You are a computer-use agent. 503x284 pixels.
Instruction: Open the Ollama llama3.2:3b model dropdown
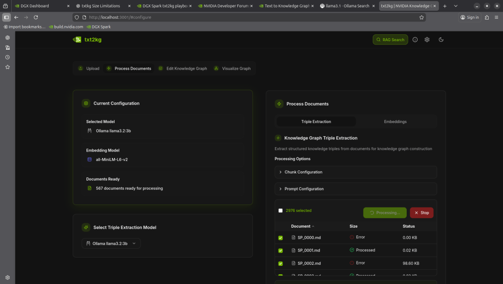(x=111, y=243)
